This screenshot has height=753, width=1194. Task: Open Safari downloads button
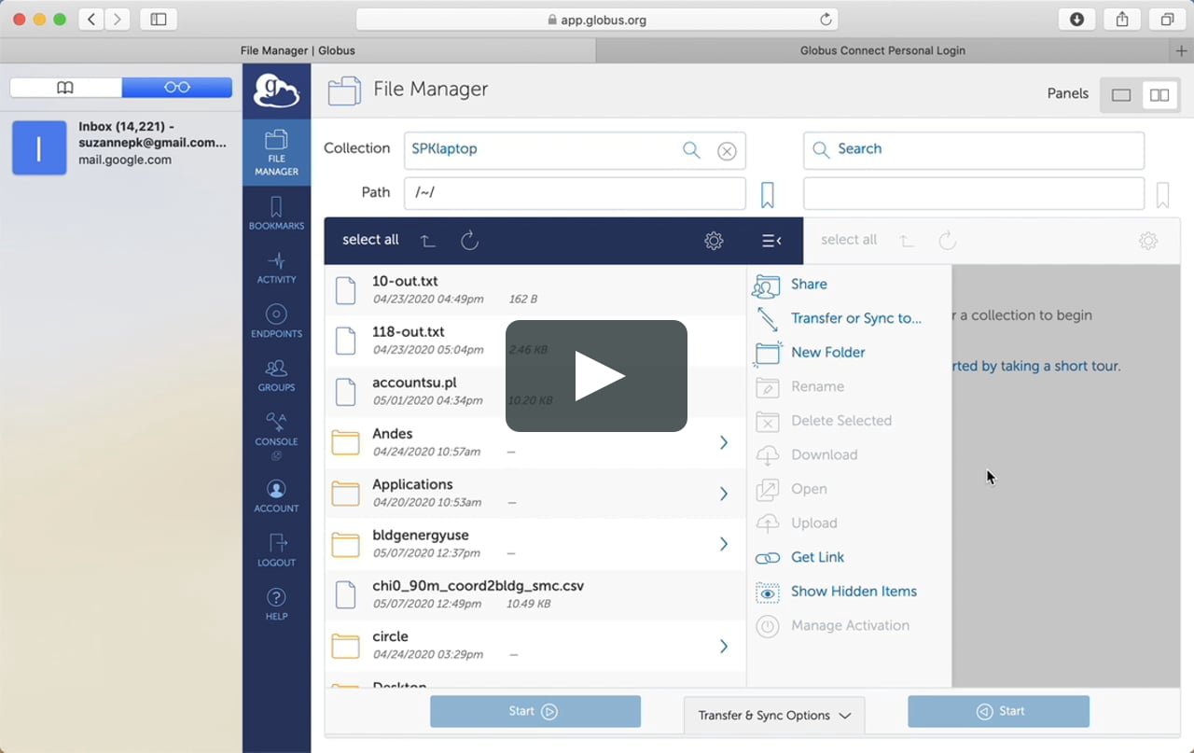click(1076, 20)
